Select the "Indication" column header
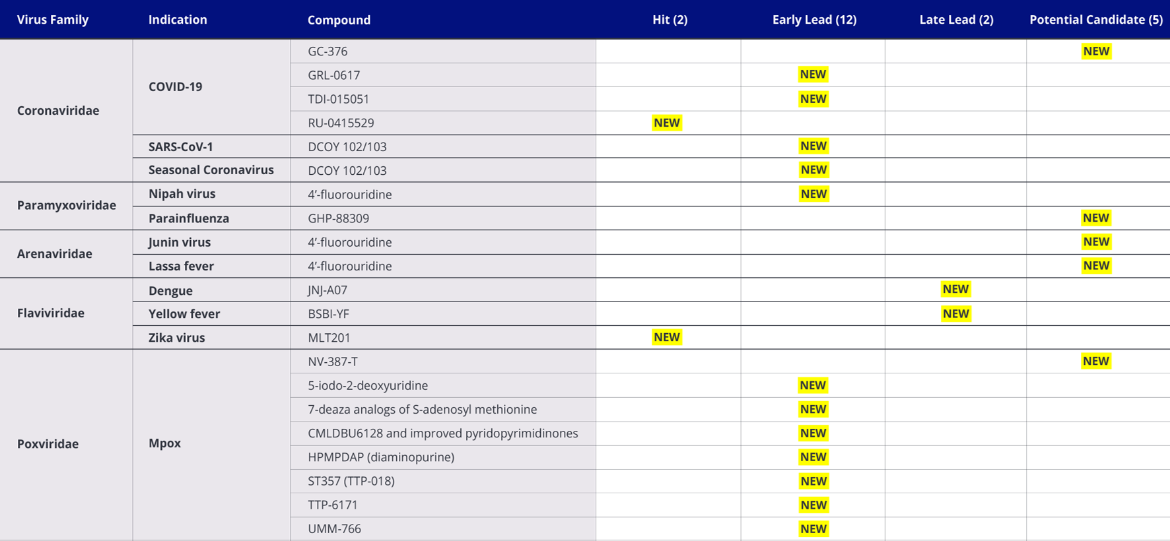Image resolution: width=1170 pixels, height=541 pixels. [x=178, y=20]
